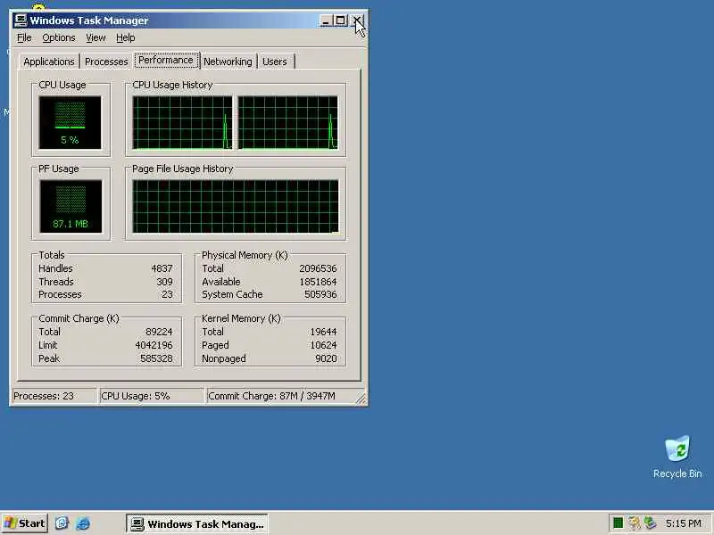Click Physical Memory Total 2096536
Image resolution: width=714 pixels, height=535 pixels.
pos(318,268)
